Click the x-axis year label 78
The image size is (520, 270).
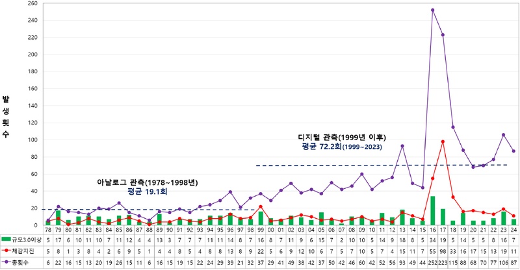point(48,229)
